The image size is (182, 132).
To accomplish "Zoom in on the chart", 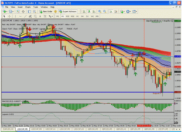I will (x=100, y=11).
